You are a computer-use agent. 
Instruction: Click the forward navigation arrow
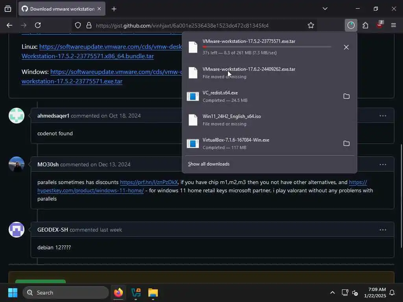click(x=24, y=25)
